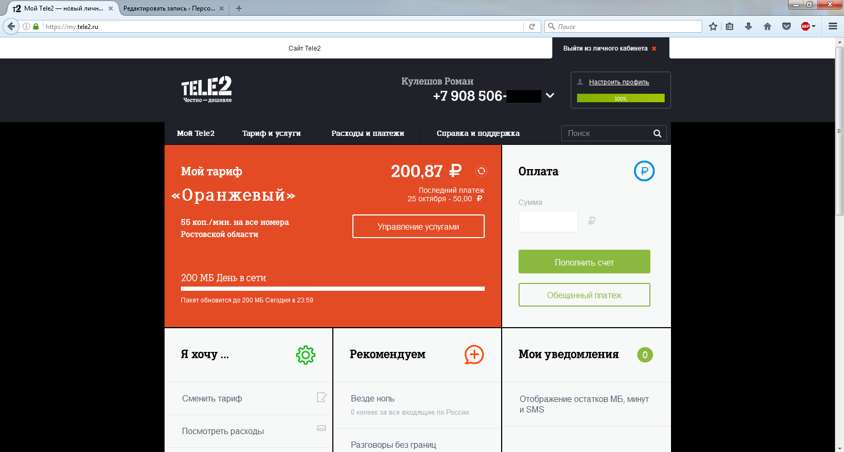
Task: Open the site info icon in address bar
Action: point(26,26)
